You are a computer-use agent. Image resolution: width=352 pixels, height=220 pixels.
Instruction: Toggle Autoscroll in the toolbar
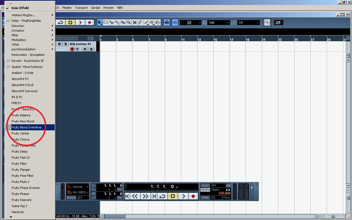coord(167,23)
